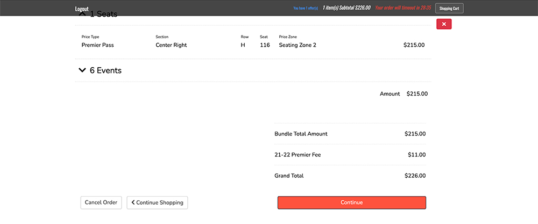Click the order timeout countdown text
This screenshot has width=538, height=224.
click(x=403, y=9)
